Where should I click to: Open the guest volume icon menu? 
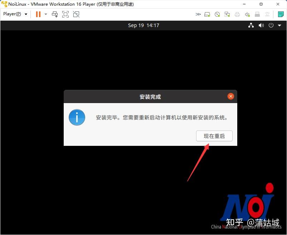261,25
